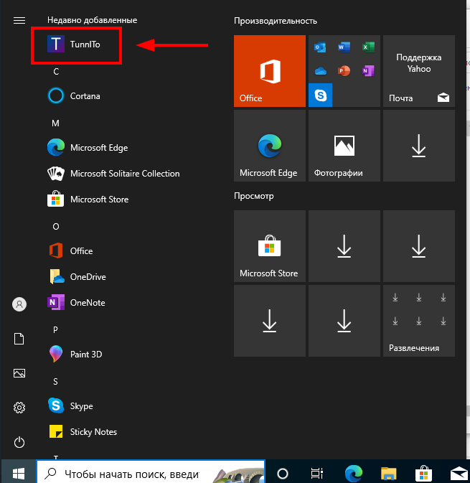This screenshot has height=483, width=470.
Task: Open Skype from the app list
Action: (81, 406)
